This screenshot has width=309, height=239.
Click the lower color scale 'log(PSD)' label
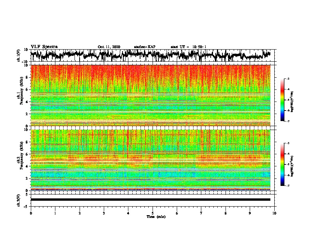[292, 166]
